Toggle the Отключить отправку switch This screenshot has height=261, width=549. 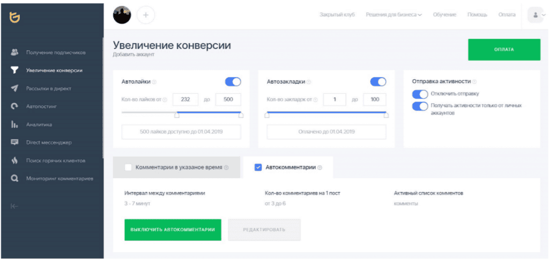(420, 94)
